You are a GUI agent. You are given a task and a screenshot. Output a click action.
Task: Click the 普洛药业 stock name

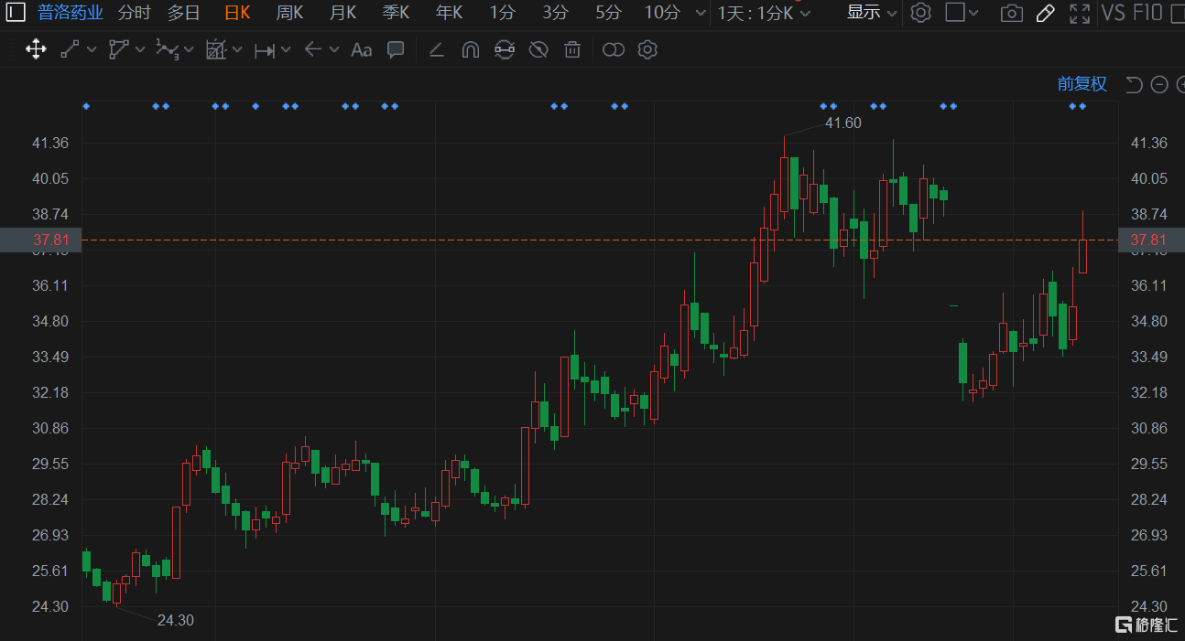(70, 13)
